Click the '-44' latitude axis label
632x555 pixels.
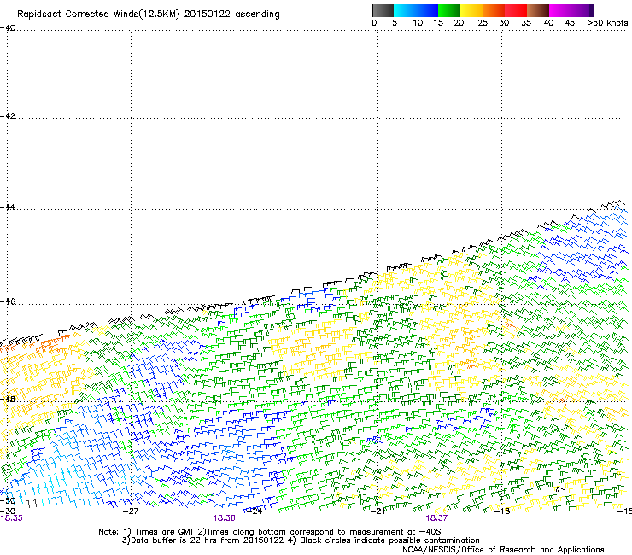[8, 207]
